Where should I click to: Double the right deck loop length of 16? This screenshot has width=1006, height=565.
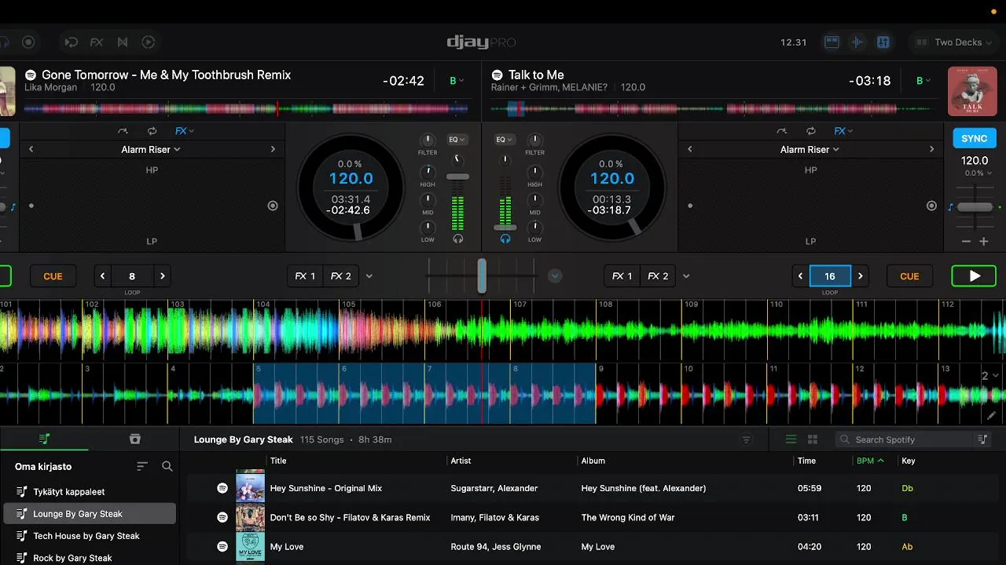pos(861,276)
